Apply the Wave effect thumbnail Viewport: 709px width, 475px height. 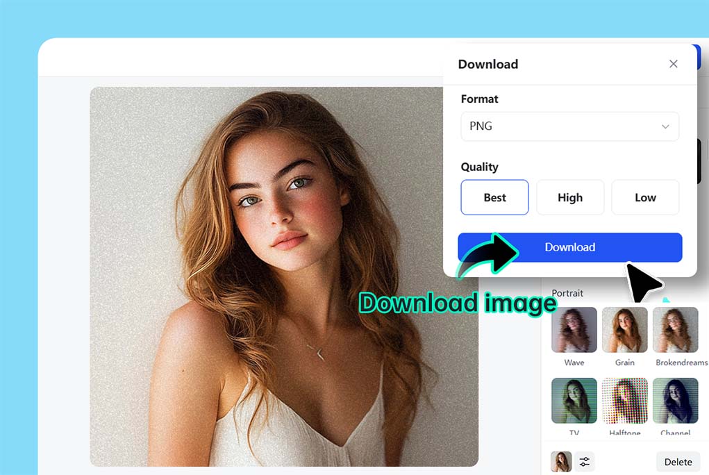574,330
